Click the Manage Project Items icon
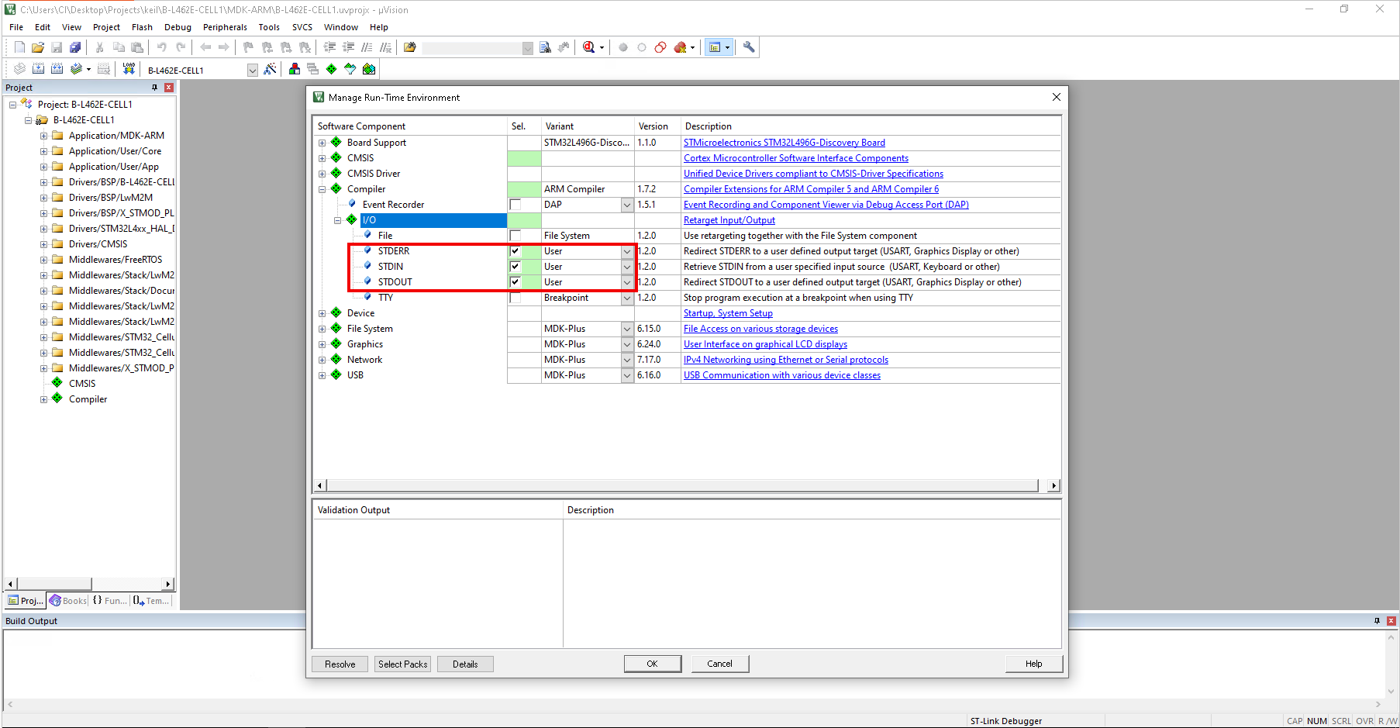1400x728 pixels. pyautogui.click(x=295, y=69)
